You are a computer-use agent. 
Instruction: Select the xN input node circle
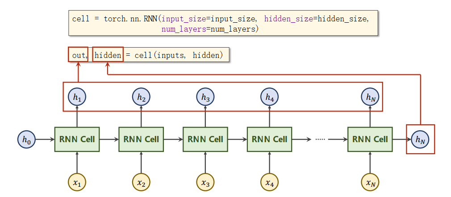point(370,182)
